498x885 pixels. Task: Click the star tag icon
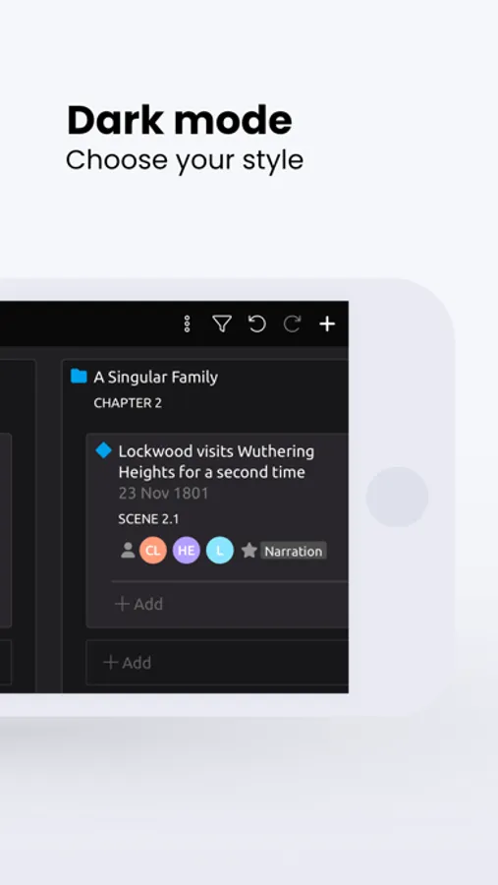click(249, 551)
